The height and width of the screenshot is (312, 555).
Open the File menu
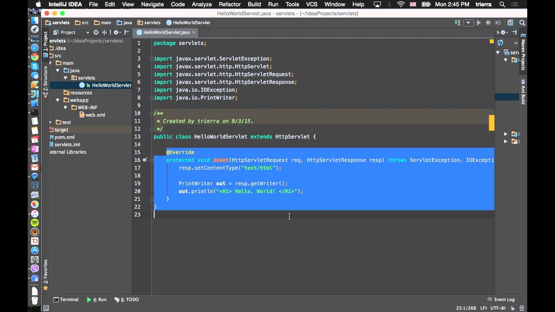93,4
